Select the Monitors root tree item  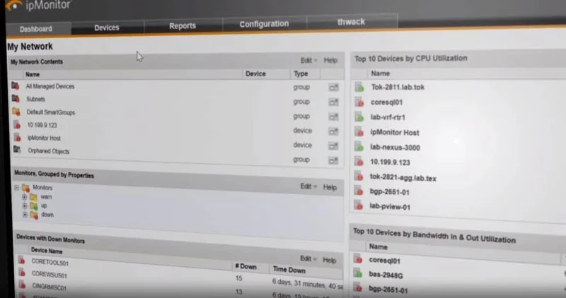[x=42, y=188]
